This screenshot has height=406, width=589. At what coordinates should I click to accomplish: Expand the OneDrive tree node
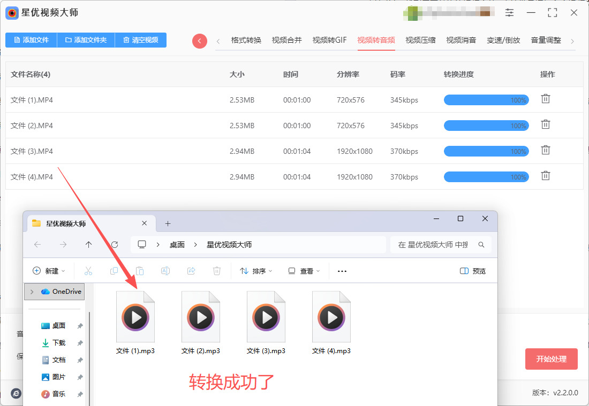[x=32, y=292]
